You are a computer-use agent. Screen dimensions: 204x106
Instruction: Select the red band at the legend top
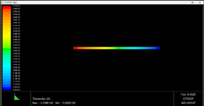coord(7,7)
